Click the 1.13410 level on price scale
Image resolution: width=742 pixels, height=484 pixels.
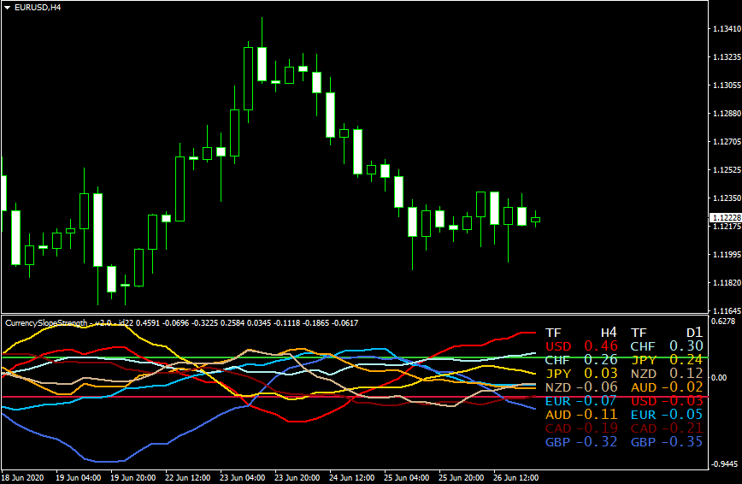(725, 29)
